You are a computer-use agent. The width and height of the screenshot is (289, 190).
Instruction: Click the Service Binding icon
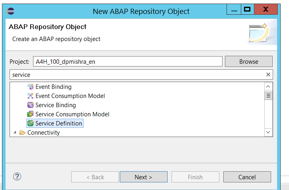(30, 105)
